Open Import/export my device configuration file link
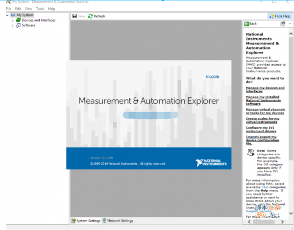 coord(262,140)
